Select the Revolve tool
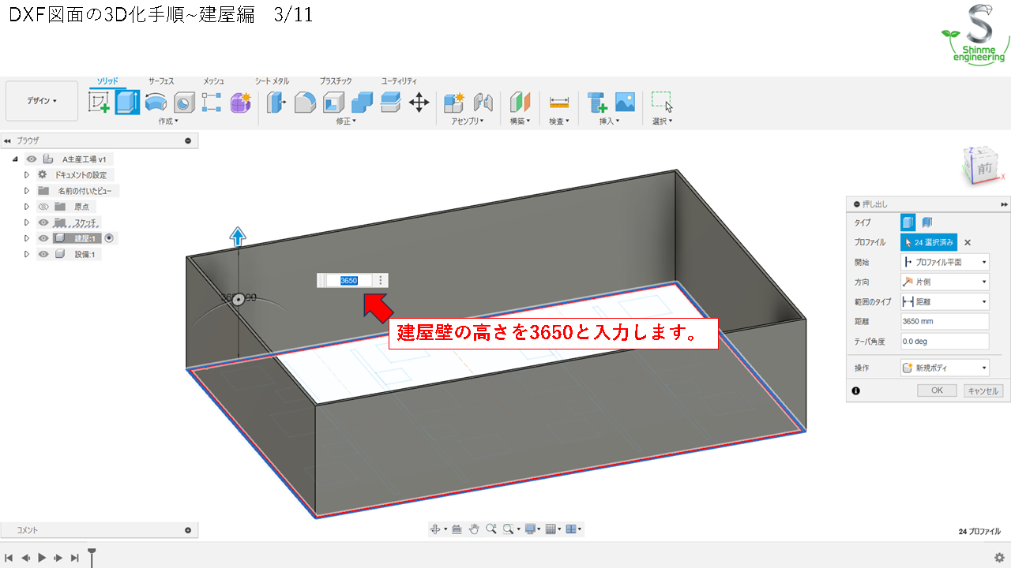Viewport: 1011px width, 568px height. pos(155,103)
